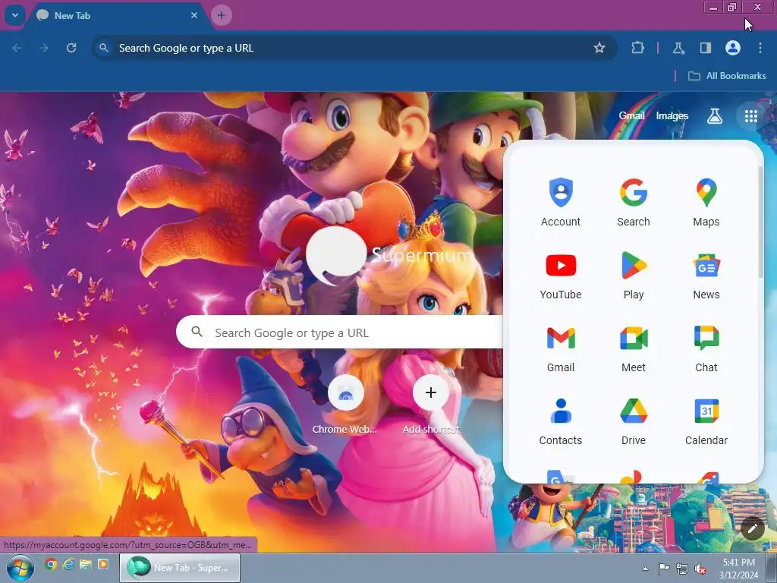The image size is (777, 583).
Task: Open Windows Media Player from taskbar
Action: coord(103,564)
